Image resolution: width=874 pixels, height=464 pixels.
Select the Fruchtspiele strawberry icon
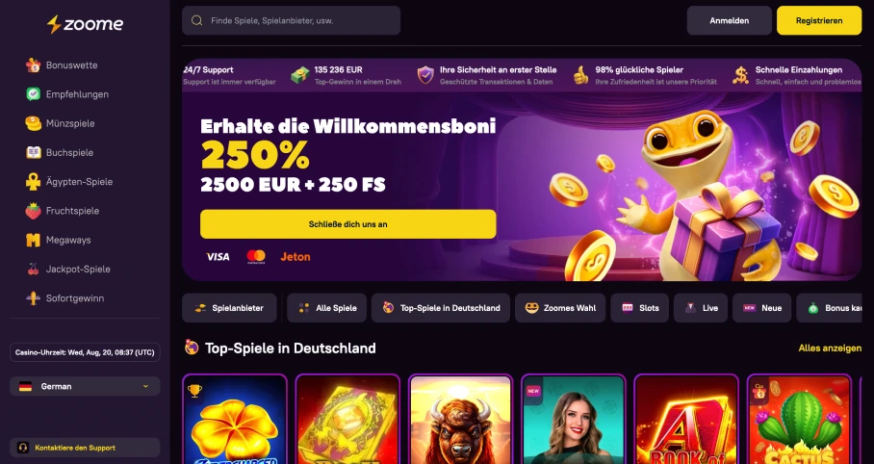pos(34,211)
